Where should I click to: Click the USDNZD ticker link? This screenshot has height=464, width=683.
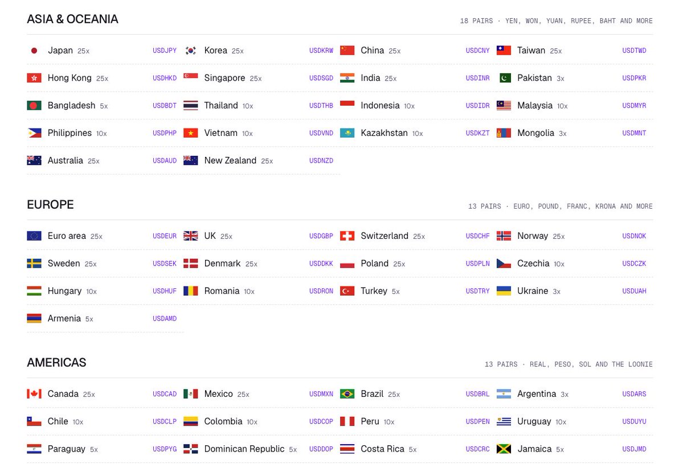tap(321, 160)
